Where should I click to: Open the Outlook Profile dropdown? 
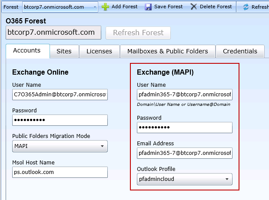227,179
